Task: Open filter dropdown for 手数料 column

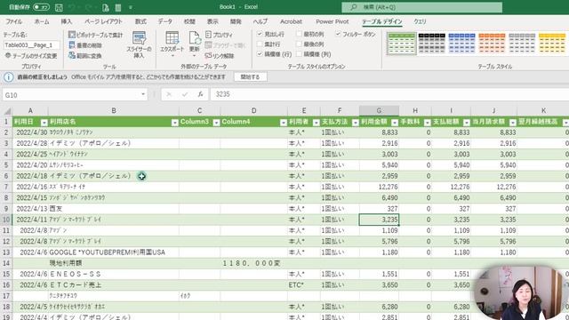Action: click(x=427, y=123)
